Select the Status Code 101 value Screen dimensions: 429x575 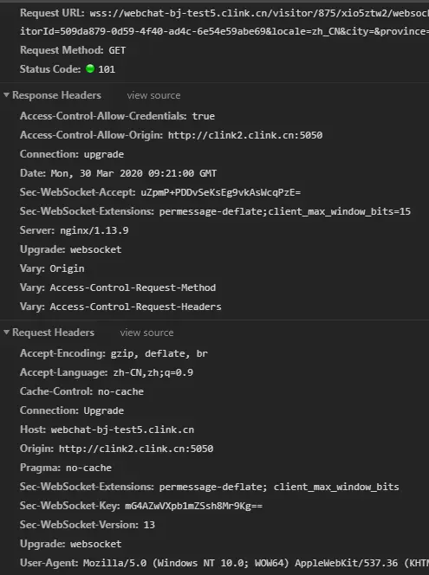[107, 69]
